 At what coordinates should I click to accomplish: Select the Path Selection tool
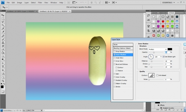pos(3,70)
